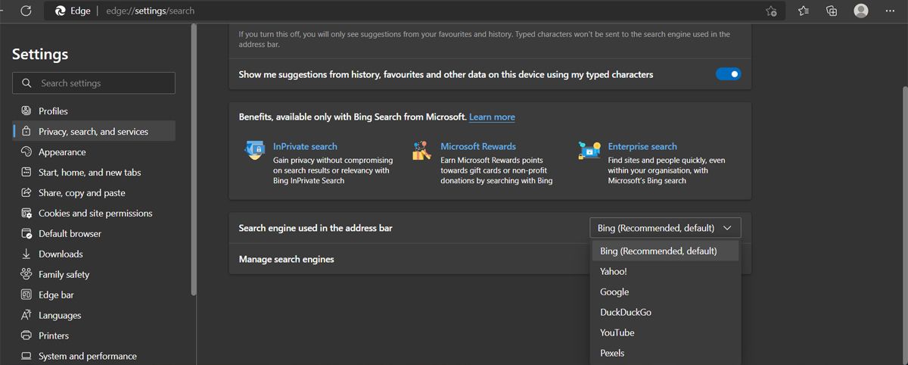Choose DuckDuckGo as search engine

point(626,313)
